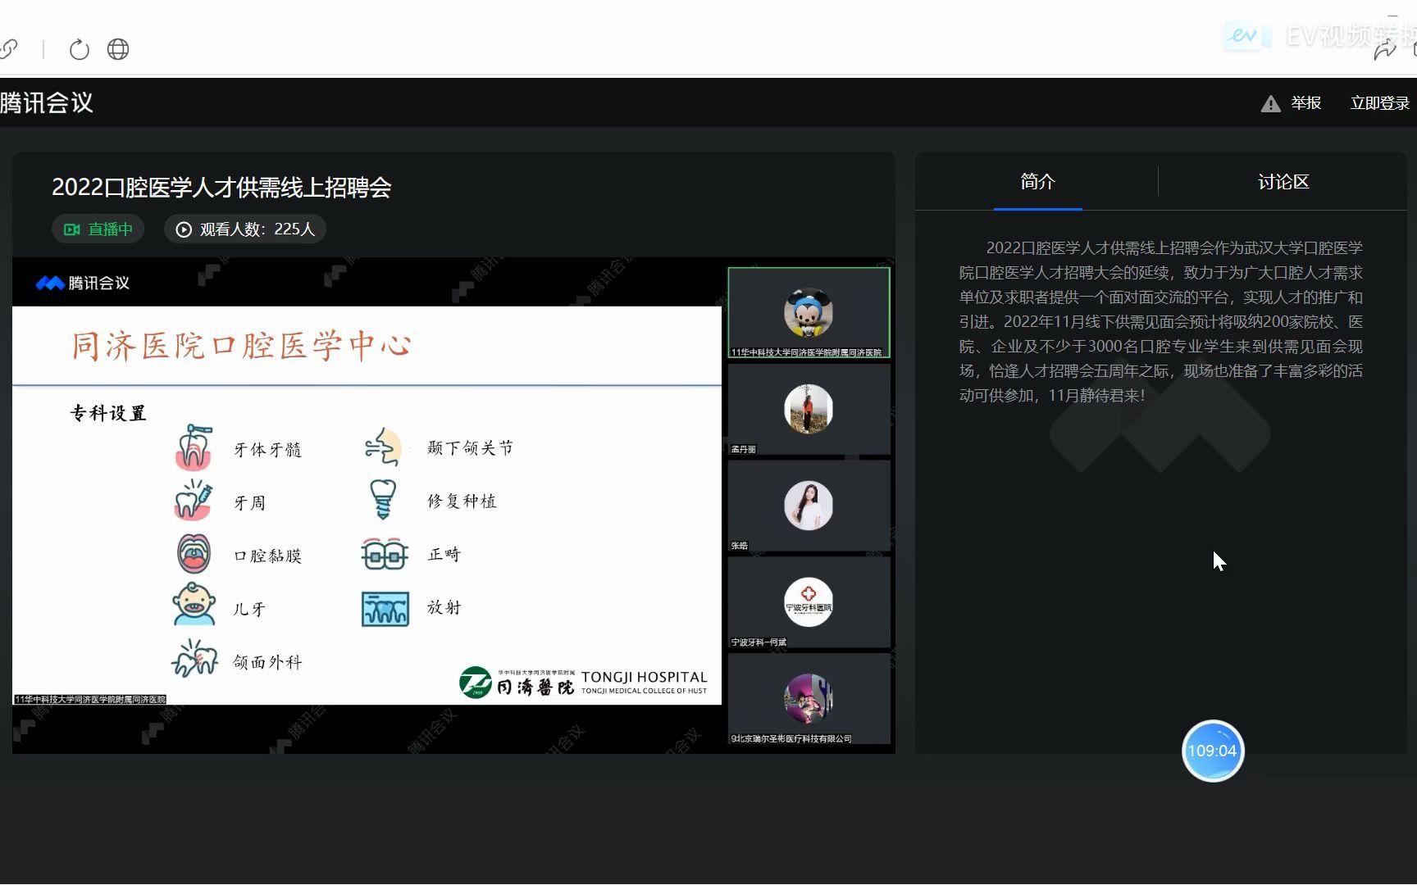Click the 放射 x-ray teeth icon
The height and width of the screenshot is (885, 1417).
[385, 609]
